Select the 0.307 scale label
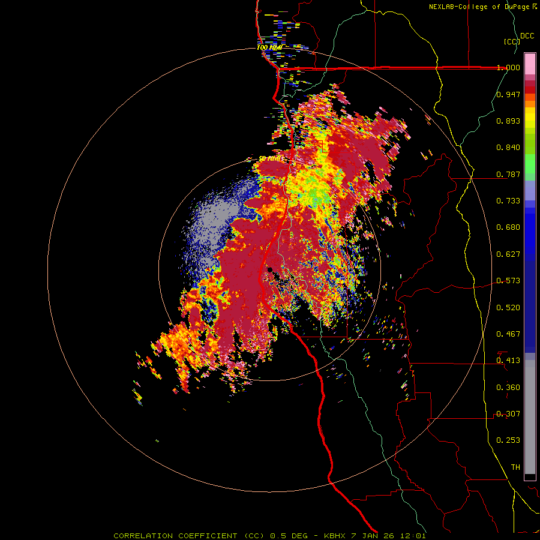Viewport: 540px width, 540px height. click(x=508, y=414)
